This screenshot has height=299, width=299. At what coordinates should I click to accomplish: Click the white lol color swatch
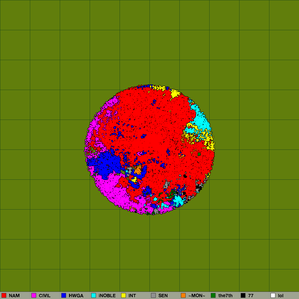pyautogui.click(x=273, y=295)
